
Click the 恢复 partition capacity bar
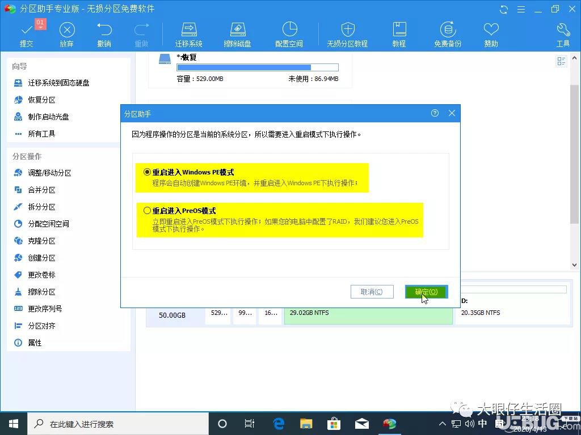click(257, 66)
